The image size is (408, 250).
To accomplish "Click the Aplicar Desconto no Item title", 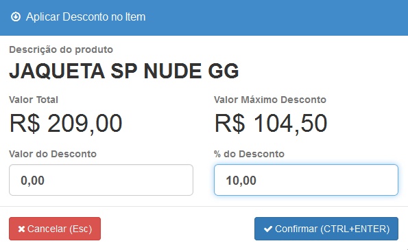I will click(x=86, y=17).
